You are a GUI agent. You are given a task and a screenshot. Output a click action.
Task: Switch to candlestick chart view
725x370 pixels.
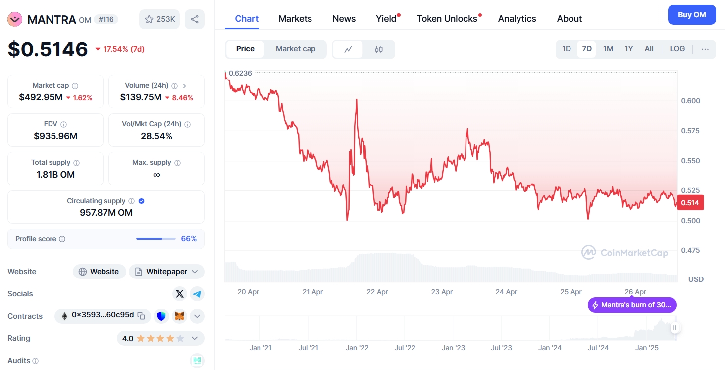click(379, 49)
